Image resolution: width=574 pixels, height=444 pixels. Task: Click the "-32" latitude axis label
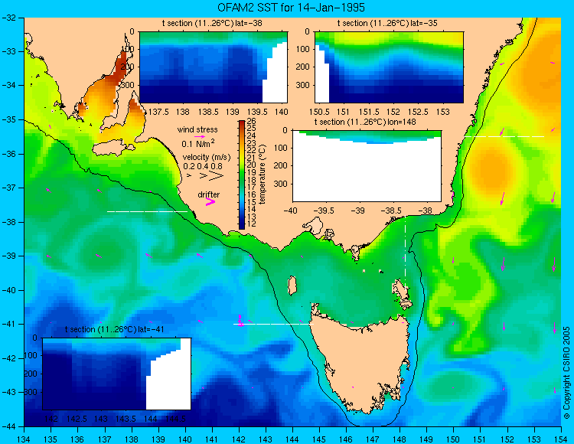point(8,18)
